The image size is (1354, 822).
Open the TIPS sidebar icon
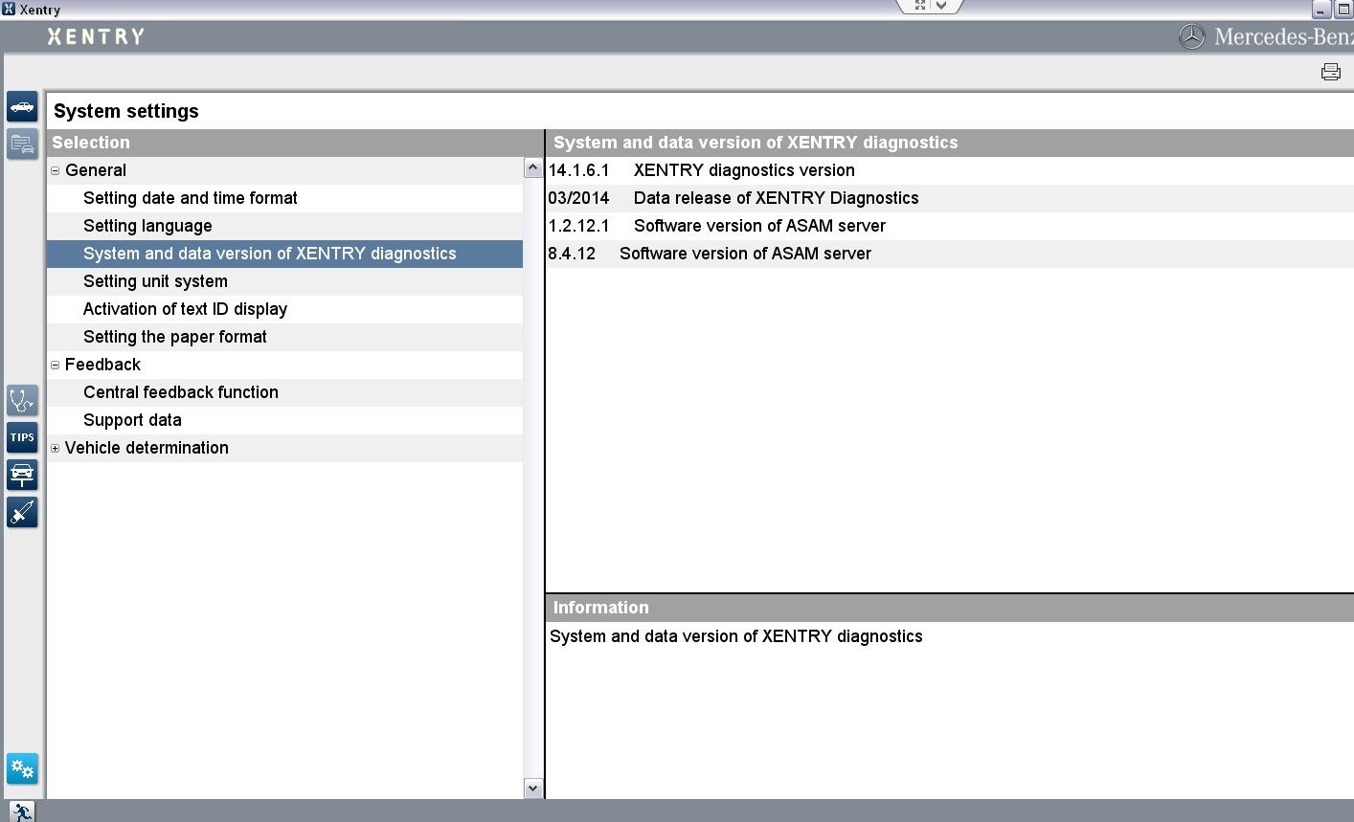click(22, 437)
